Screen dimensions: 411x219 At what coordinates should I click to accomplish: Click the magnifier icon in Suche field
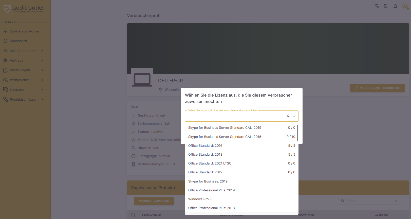pyautogui.click(x=343, y=201)
